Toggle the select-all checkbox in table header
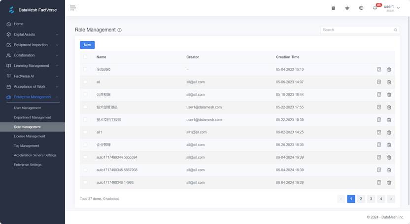This screenshot has width=410, height=224. tap(85, 57)
